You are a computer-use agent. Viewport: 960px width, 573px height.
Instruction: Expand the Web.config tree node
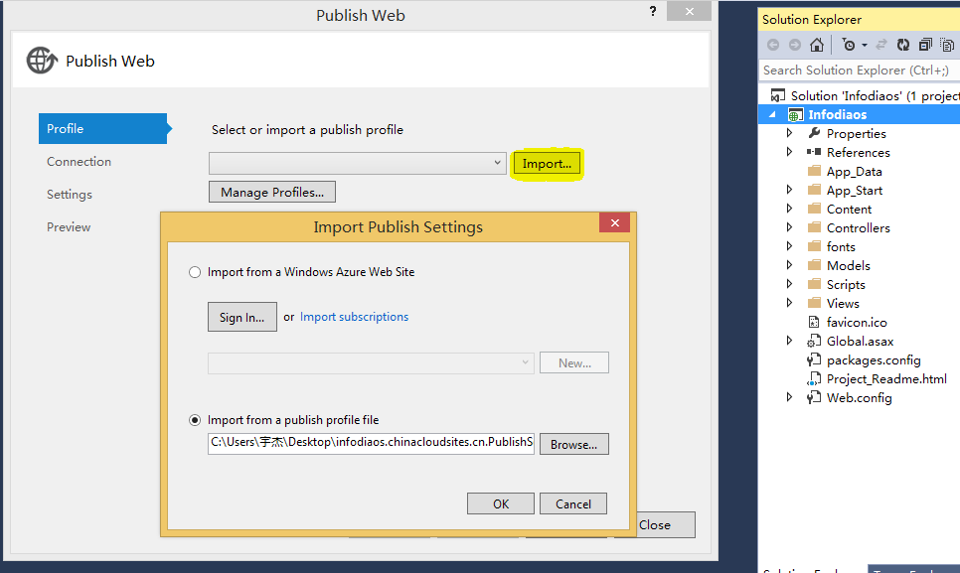(790, 397)
